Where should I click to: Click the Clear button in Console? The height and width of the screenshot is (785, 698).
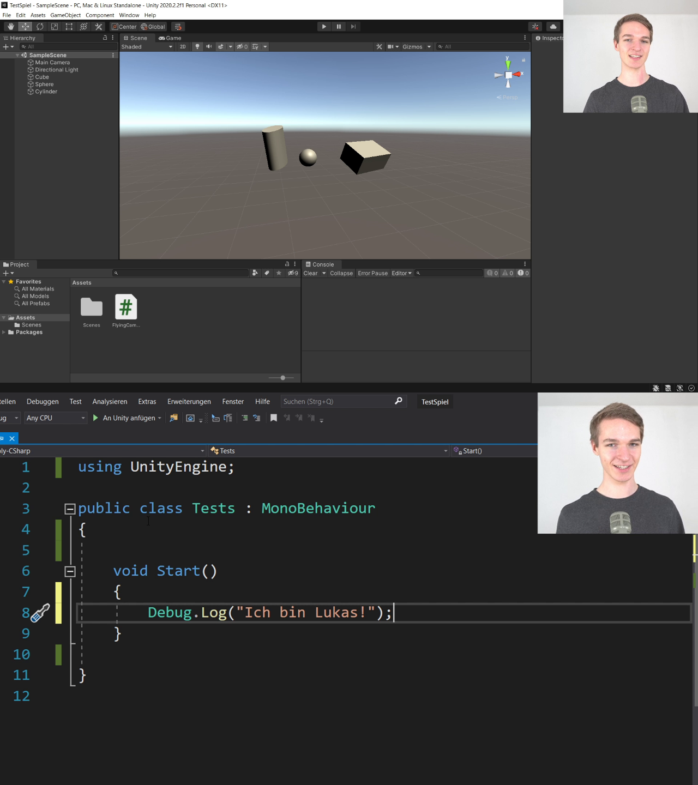tap(310, 273)
